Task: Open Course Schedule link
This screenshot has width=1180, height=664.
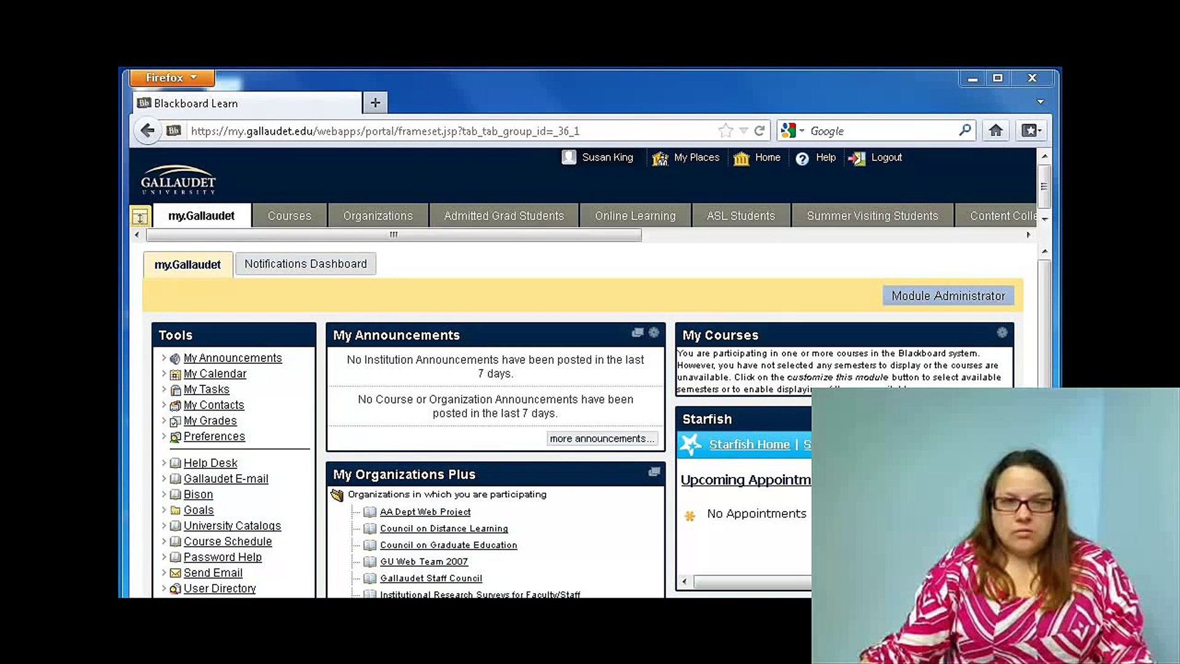Action: (x=228, y=542)
